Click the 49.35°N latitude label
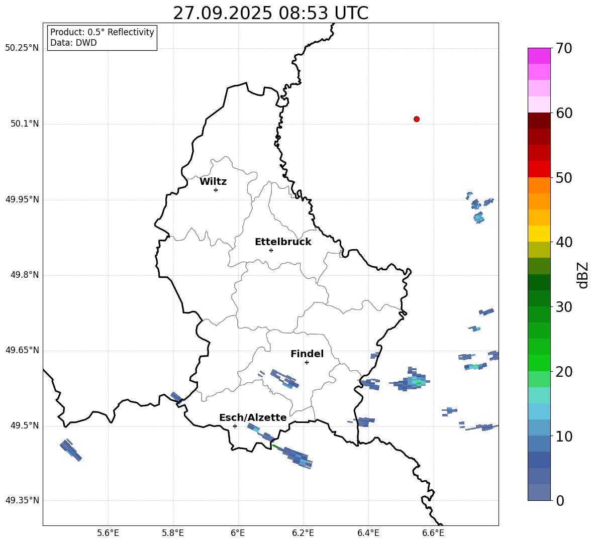The height and width of the screenshot is (543, 595). click(x=22, y=500)
